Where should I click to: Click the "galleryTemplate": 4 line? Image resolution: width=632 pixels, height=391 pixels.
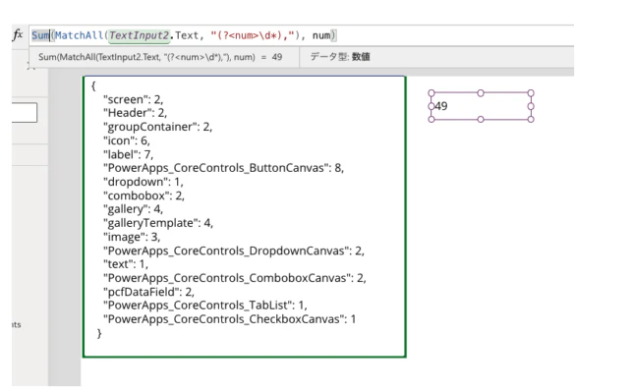(x=158, y=223)
